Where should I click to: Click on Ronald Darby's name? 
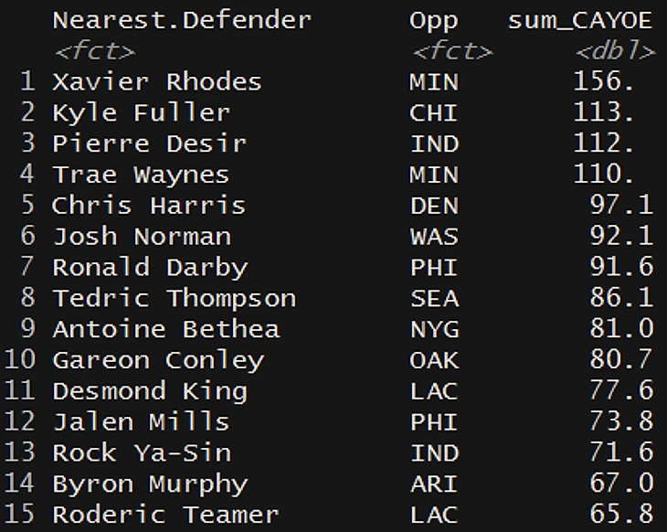click(149, 267)
